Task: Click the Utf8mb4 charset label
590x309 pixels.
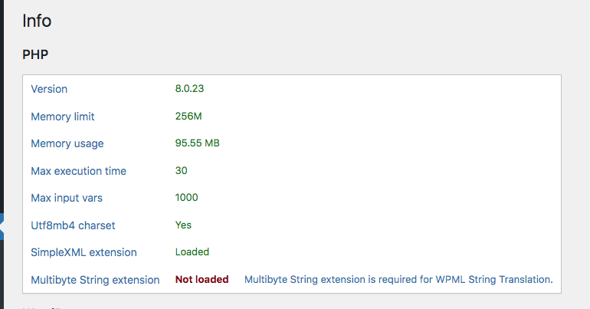Action: click(x=73, y=226)
